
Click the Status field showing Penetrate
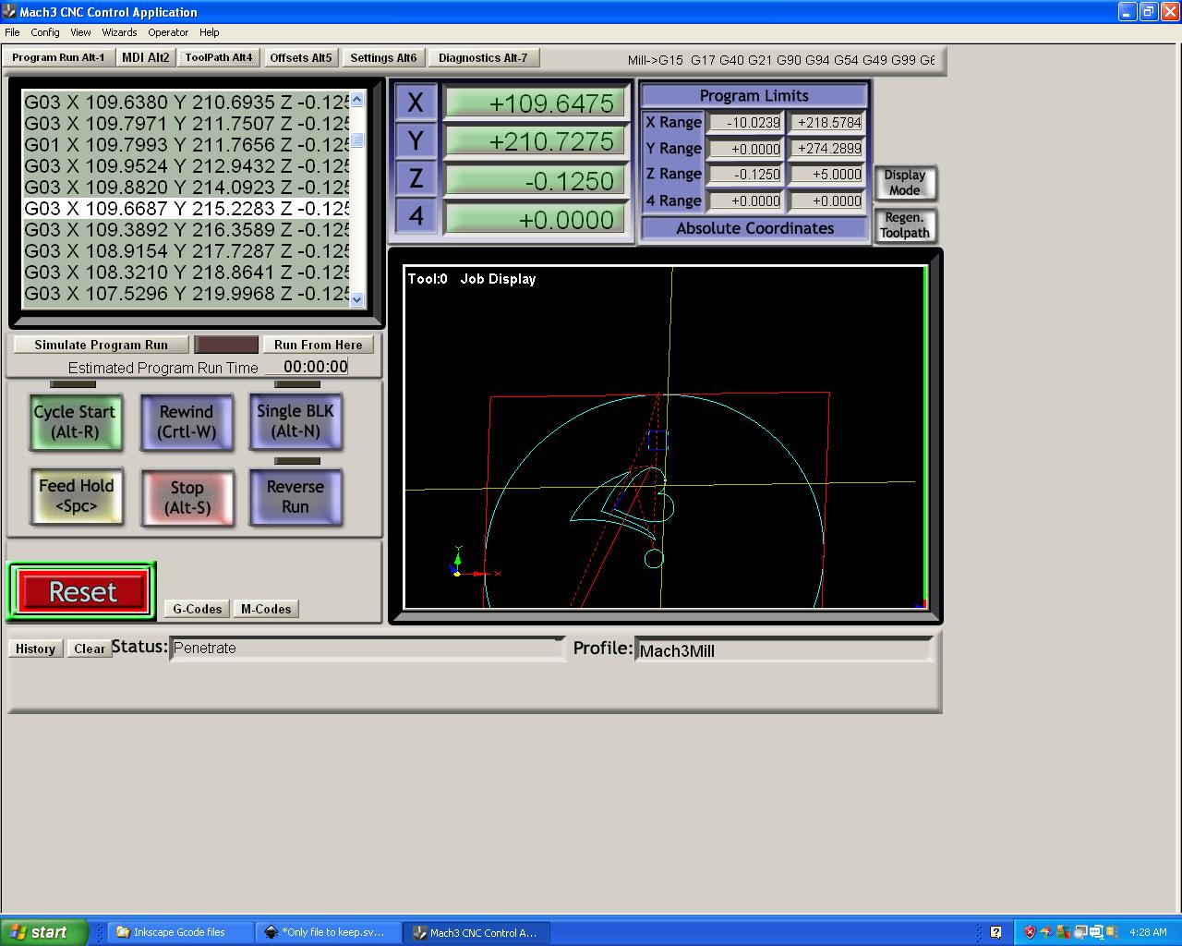[x=367, y=649]
